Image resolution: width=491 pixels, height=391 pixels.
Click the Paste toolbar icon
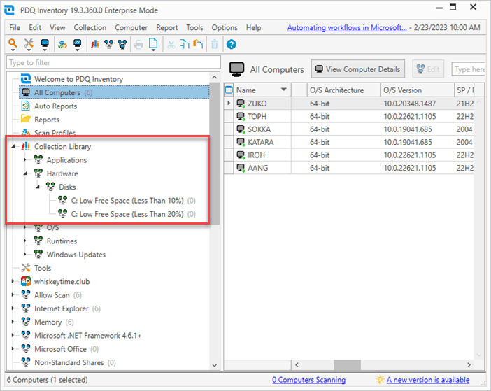198,45
